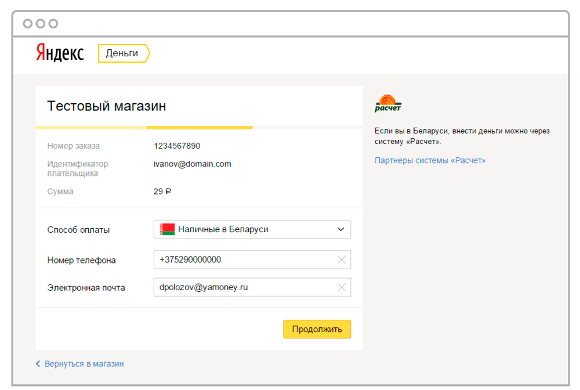Image resolution: width=580 pixels, height=390 pixels.
Task: Focus the Номер телефона input field
Action: tap(252, 260)
